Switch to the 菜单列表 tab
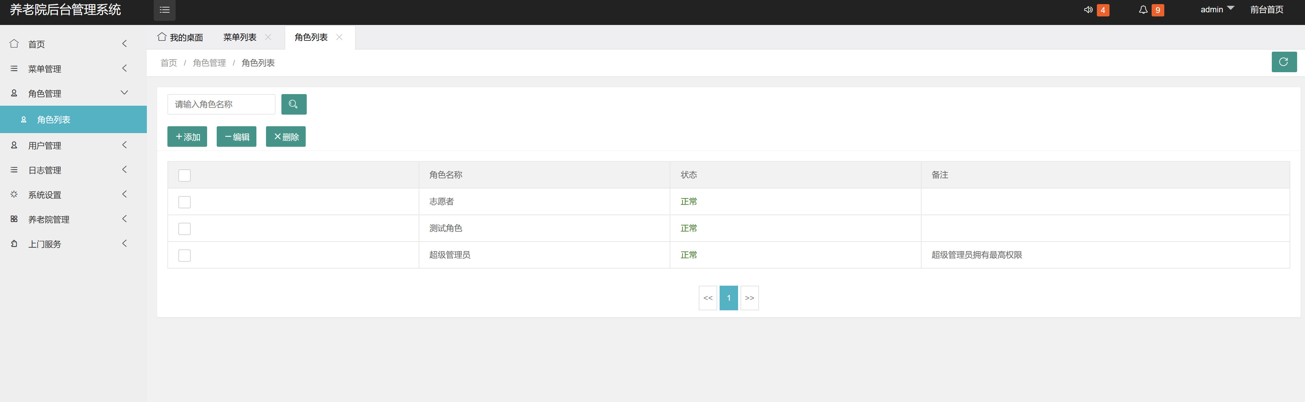1305x402 pixels. tap(240, 38)
